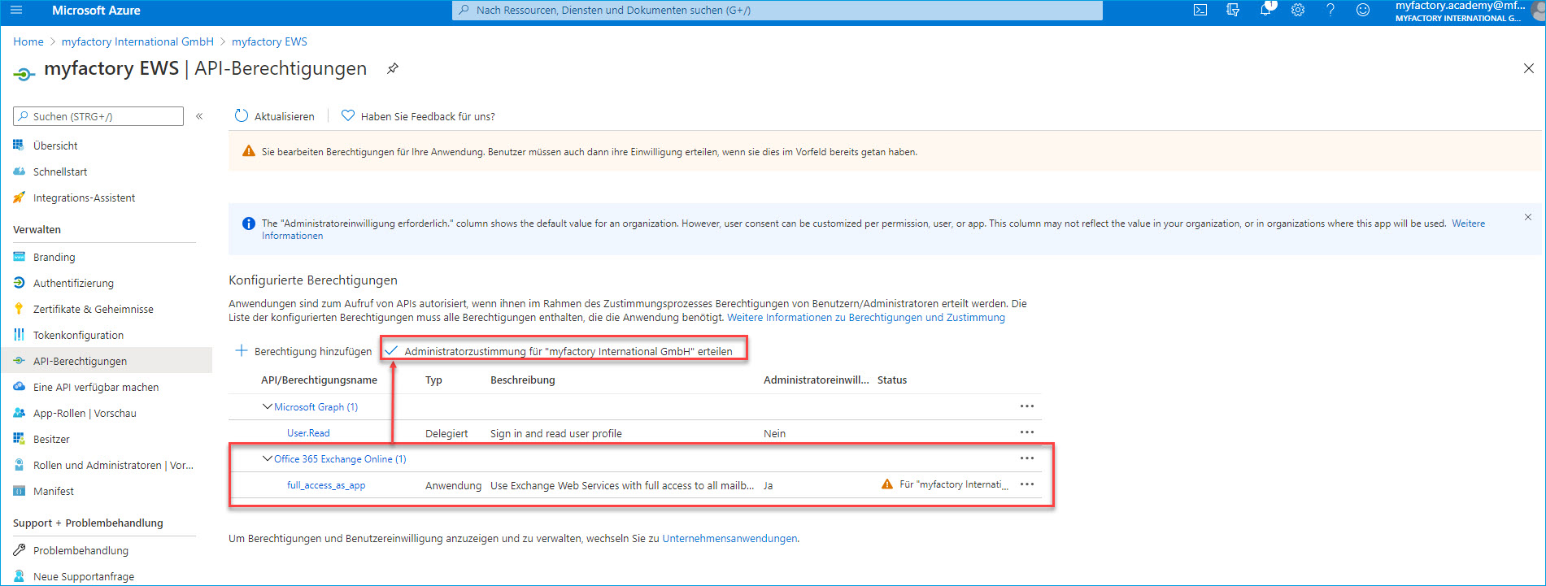Click the Aktualisieren refresh button
Viewport: 1546px width, 586px height.
click(x=274, y=116)
